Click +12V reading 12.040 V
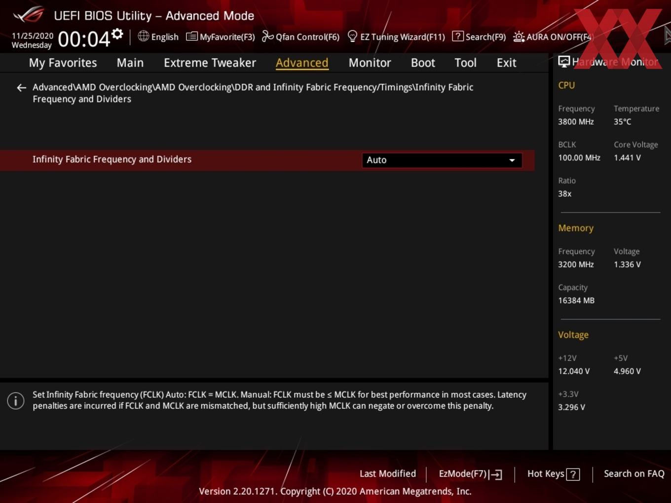 click(x=574, y=371)
